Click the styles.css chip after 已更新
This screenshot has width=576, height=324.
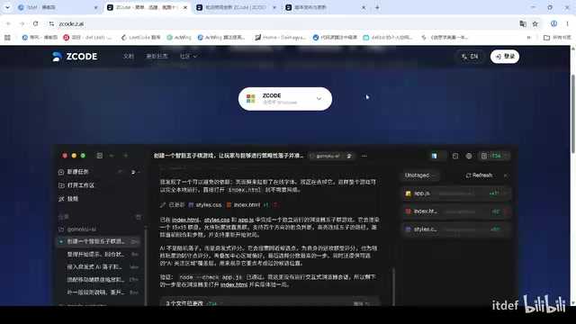pyautogui.click(x=205, y=205)
